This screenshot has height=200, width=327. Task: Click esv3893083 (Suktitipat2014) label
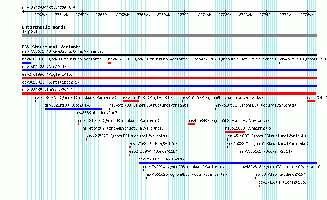[x=52, y=82]
